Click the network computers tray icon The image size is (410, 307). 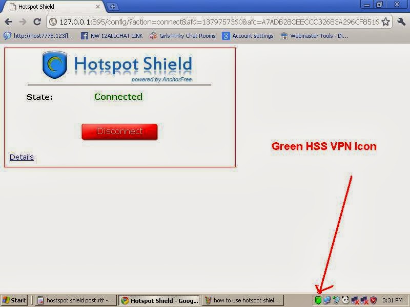(x=327, y=300)
